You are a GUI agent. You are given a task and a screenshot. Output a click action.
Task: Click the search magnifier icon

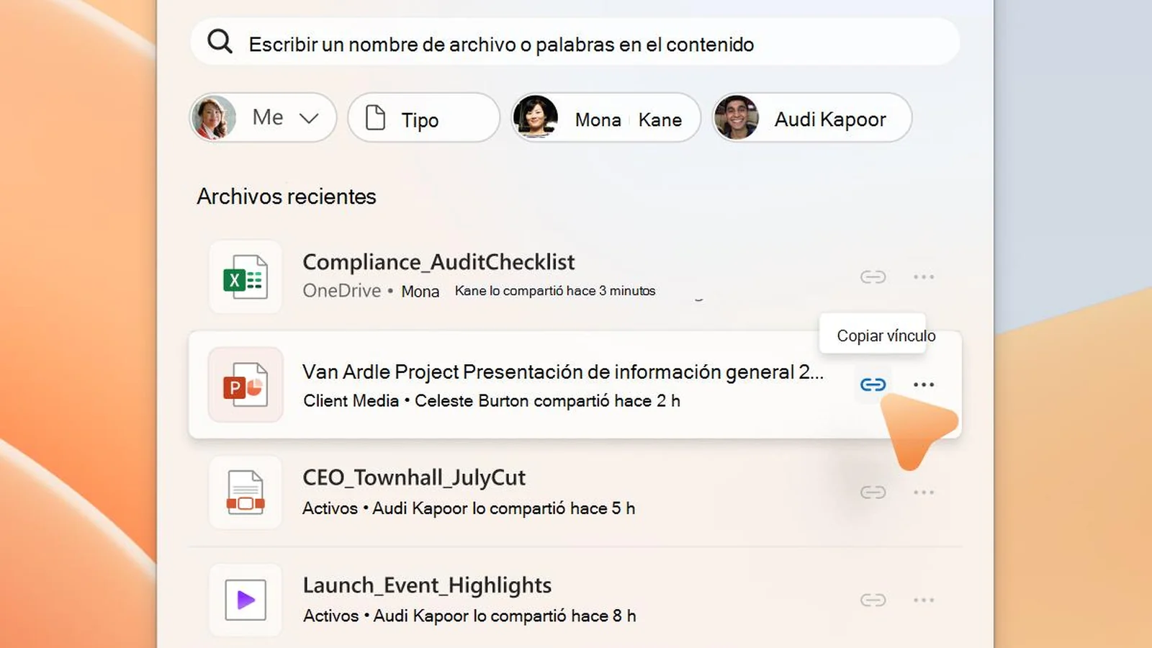click(x=220, y=42)
